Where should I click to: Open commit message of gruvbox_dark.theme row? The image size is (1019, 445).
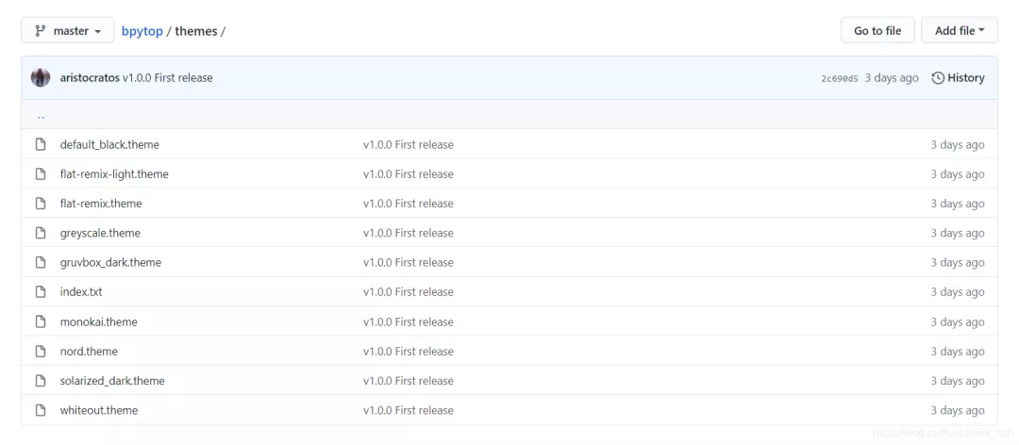tap(409, 262)
